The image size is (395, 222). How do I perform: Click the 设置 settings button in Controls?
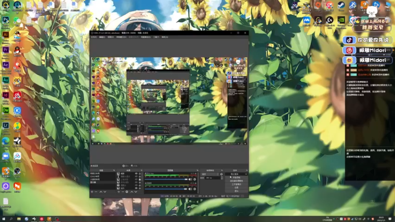pos(237,187)
